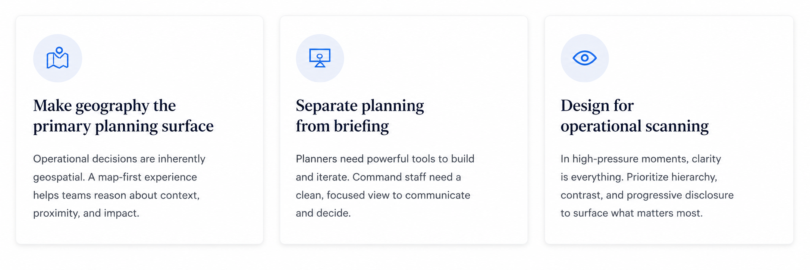
Task: Click the circle behind presentation icon
Action: coord(320,58)
